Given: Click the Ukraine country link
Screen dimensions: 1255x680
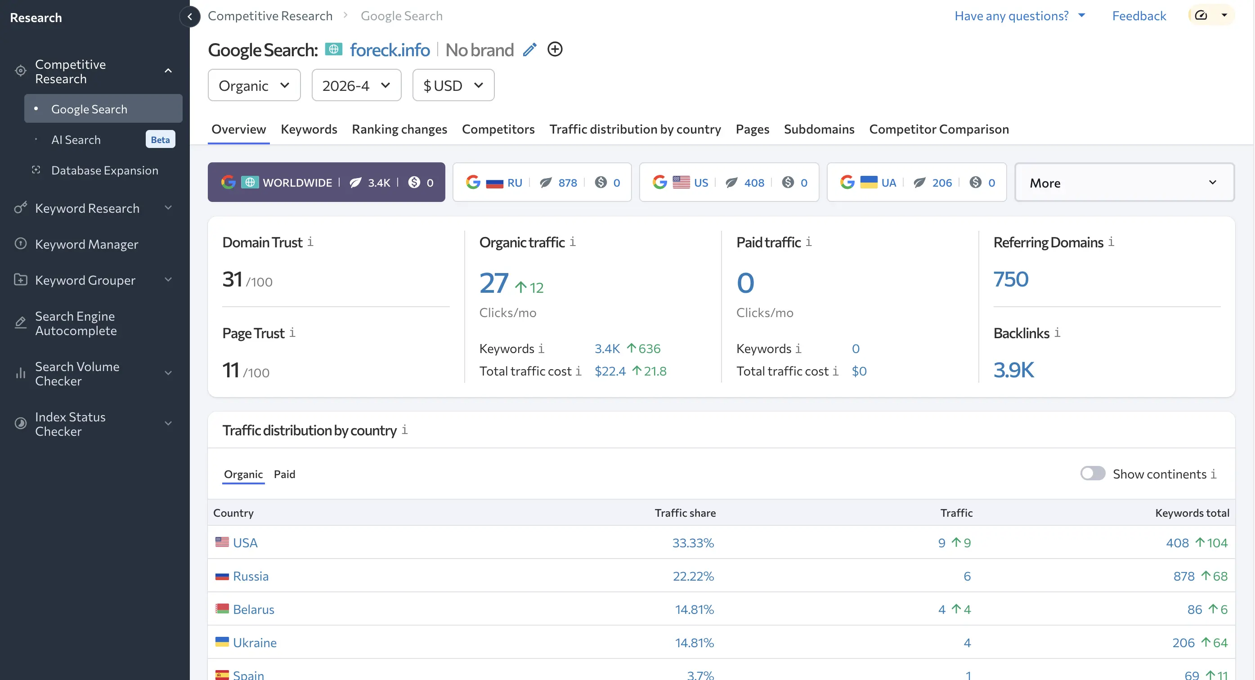Looking at the screenshot, I should tap(255, 643).
